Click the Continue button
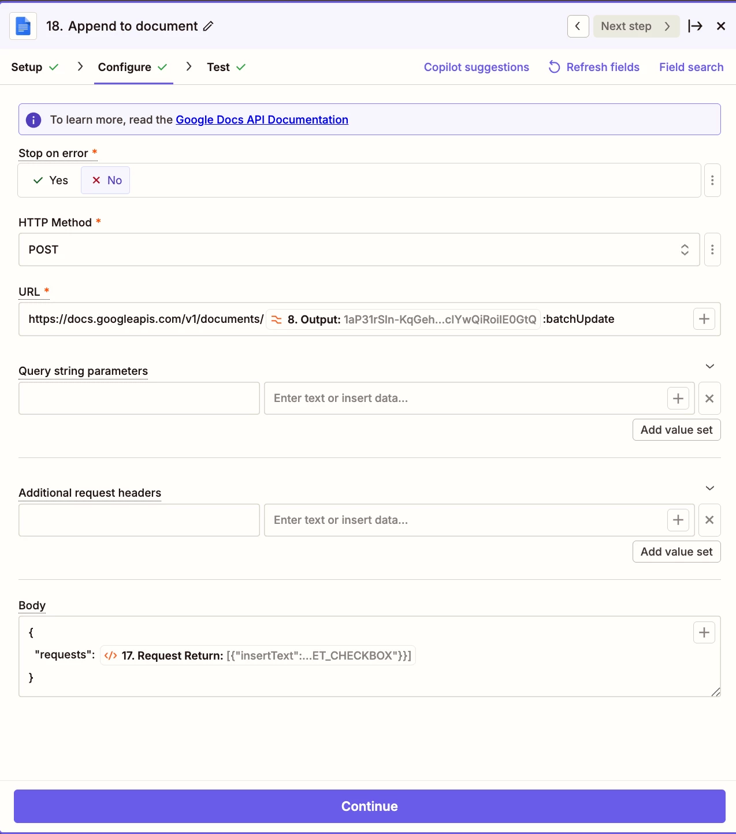The height and width of the screenshot is (834, 736). 370,806
